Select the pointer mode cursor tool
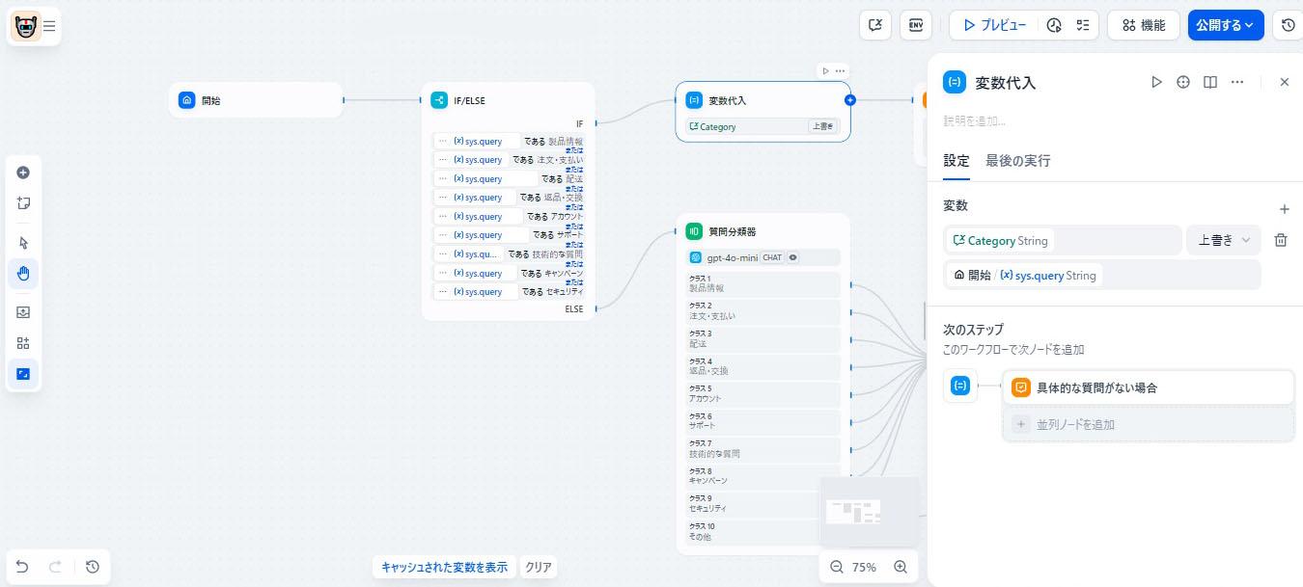This screenshot has width=1303, height=587. 23,243
